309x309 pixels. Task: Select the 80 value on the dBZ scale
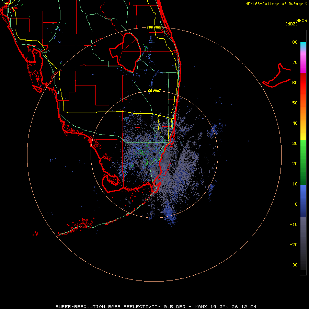pyautogui.click(x=295, y=42)
